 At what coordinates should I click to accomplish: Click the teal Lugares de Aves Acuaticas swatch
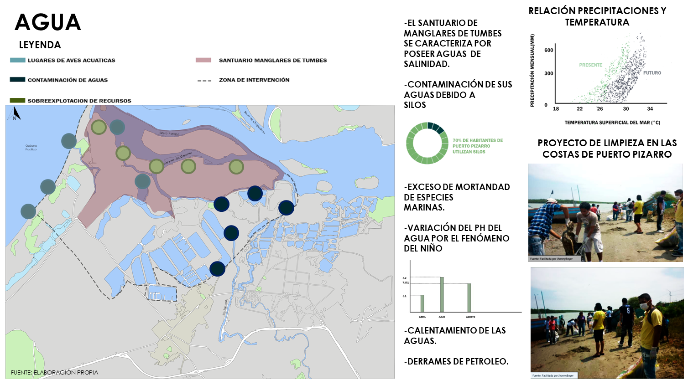[18, 60]
